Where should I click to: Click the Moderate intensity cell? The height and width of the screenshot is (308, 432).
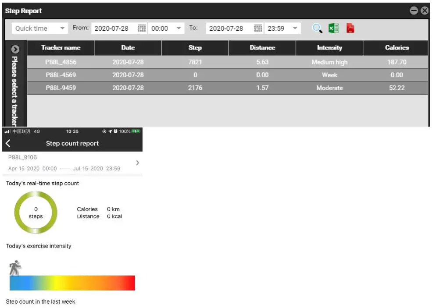[x=329, y=88]
